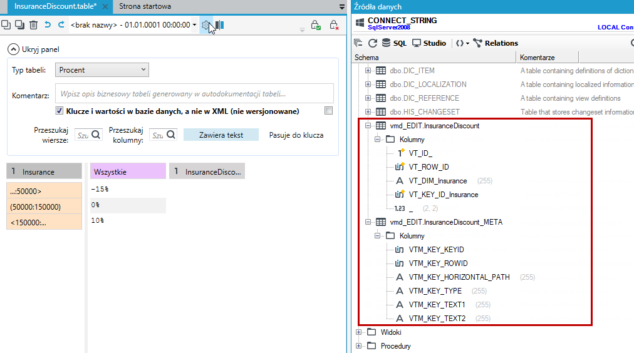
Task: Toggle the unlabeled checkbox right of the comment
Action: (x=328, y=111)
